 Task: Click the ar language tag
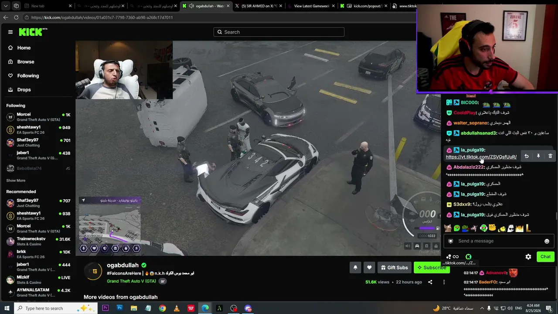[x=163, y=281]
